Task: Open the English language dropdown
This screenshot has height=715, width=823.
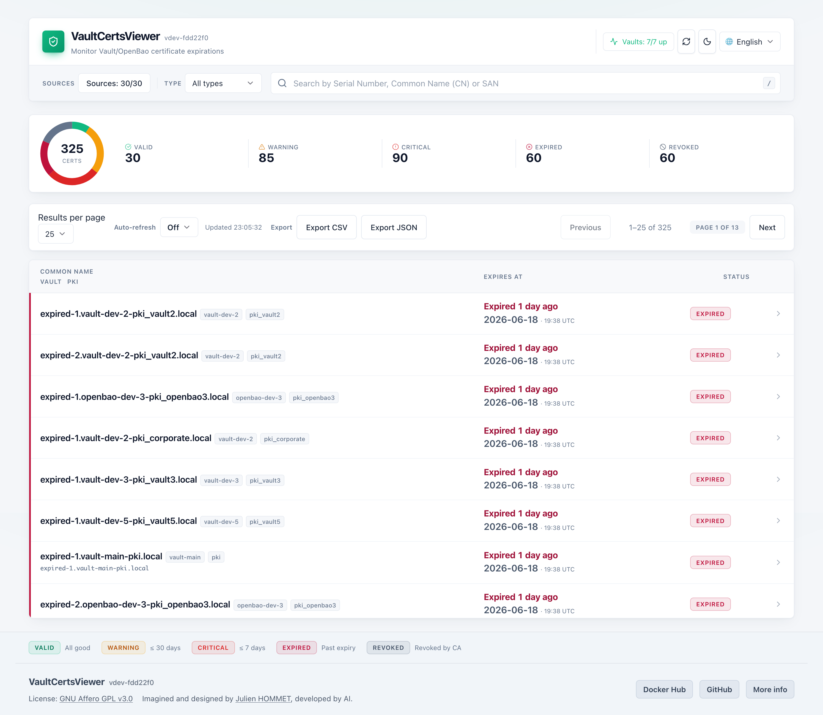Action: tap(750, 42)
